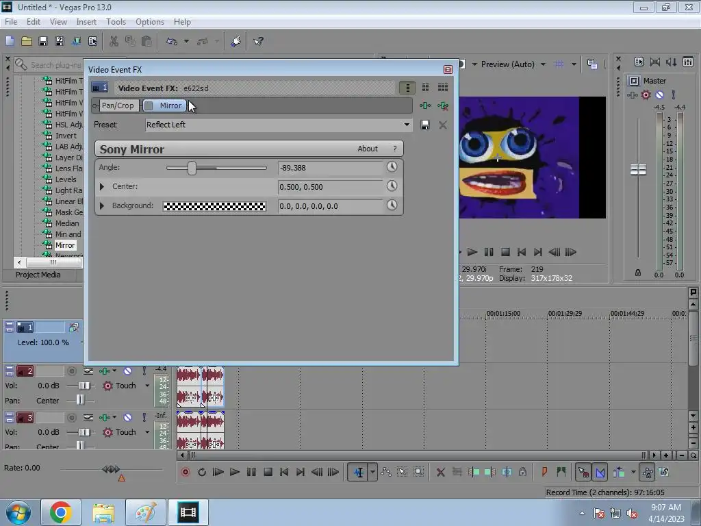Click the Open folder toolbar icon
The height and width of the screenshot is (526, 701).
pyautogui.click(x=27, y=42)
